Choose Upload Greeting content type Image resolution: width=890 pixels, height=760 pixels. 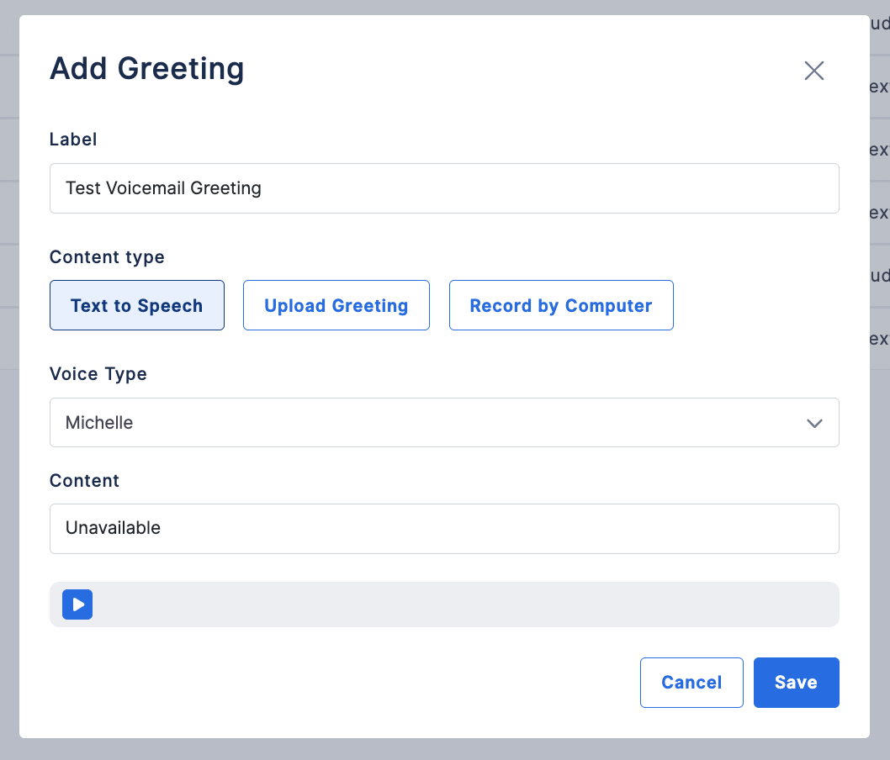(x=336, y=305)
